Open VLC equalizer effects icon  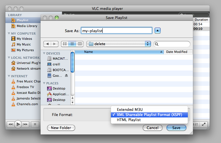[x=195, y=124]
